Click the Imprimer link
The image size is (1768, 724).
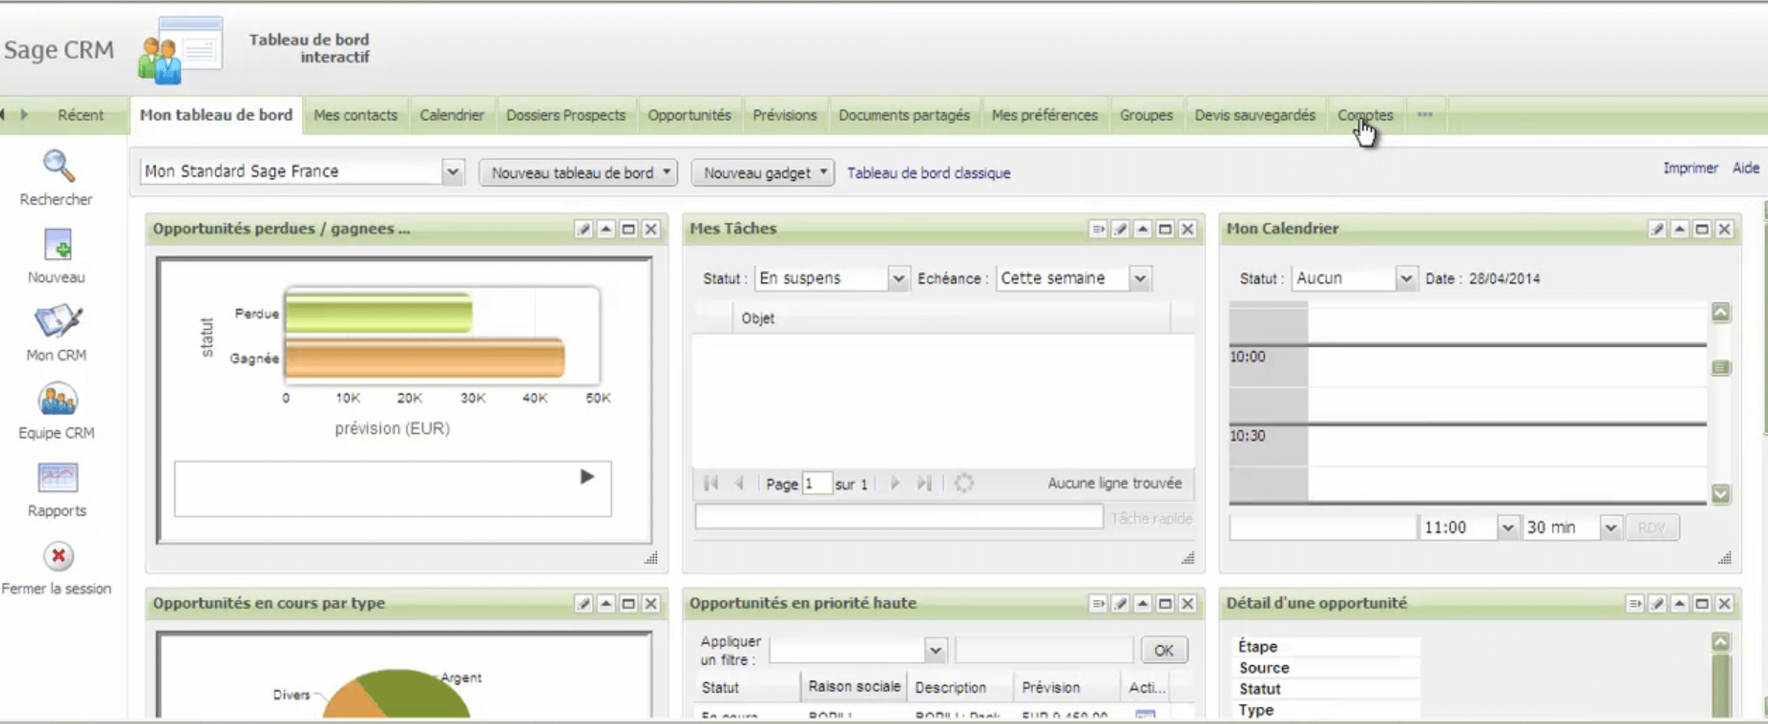pos(1691,168)
